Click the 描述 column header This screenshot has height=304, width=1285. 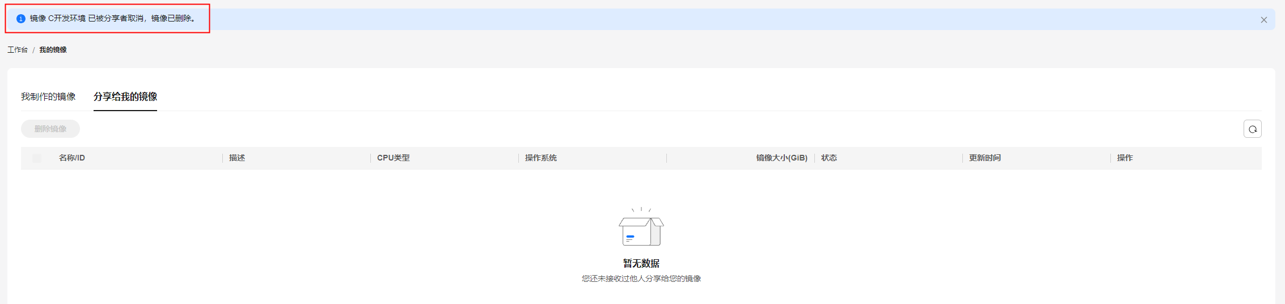[x=237, y=158]
